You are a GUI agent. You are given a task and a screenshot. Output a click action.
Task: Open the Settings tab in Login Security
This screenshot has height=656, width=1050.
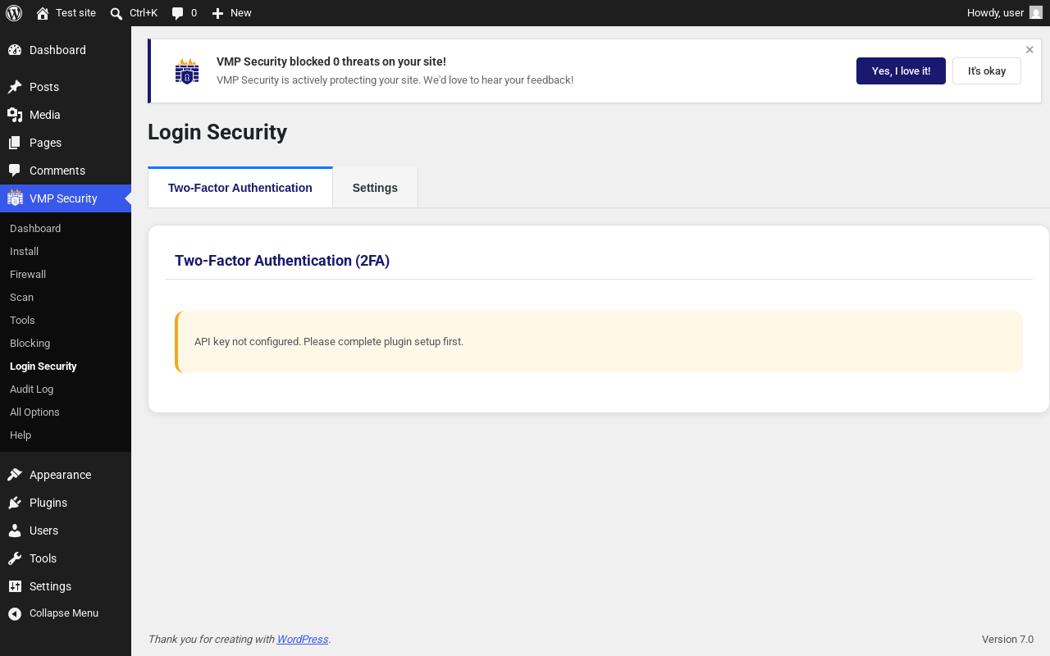tap(375, 188)
